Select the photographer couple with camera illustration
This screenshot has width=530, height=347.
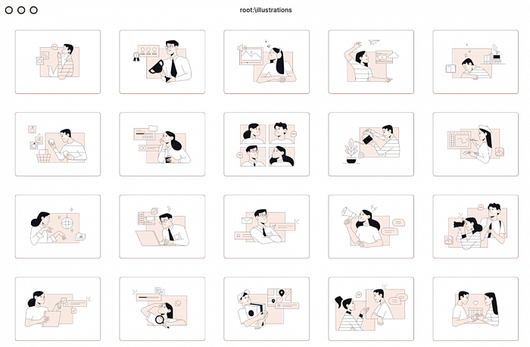click(x=475, y=227)
